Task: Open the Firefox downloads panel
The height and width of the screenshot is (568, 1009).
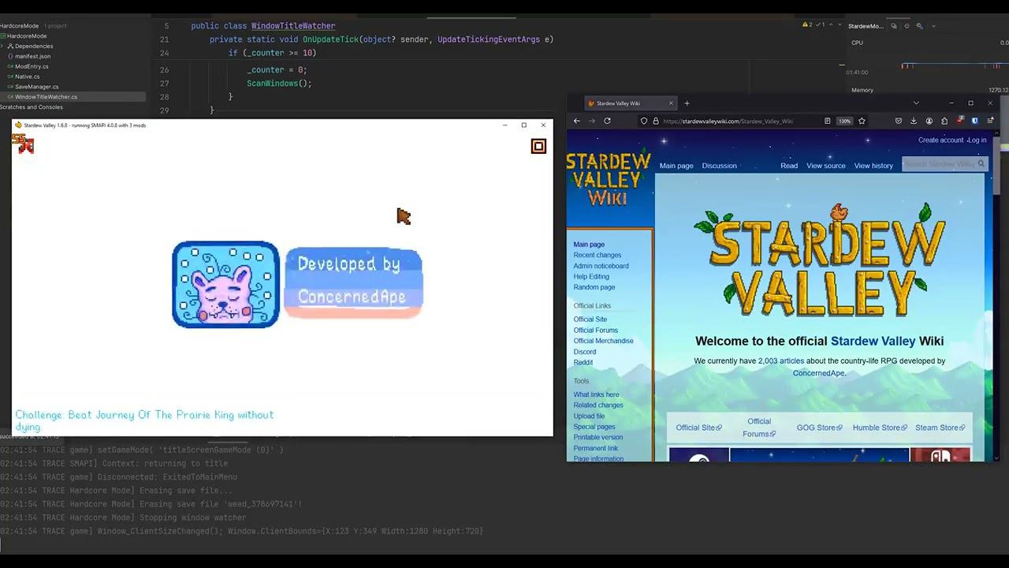Action: [x=914, y=121]
